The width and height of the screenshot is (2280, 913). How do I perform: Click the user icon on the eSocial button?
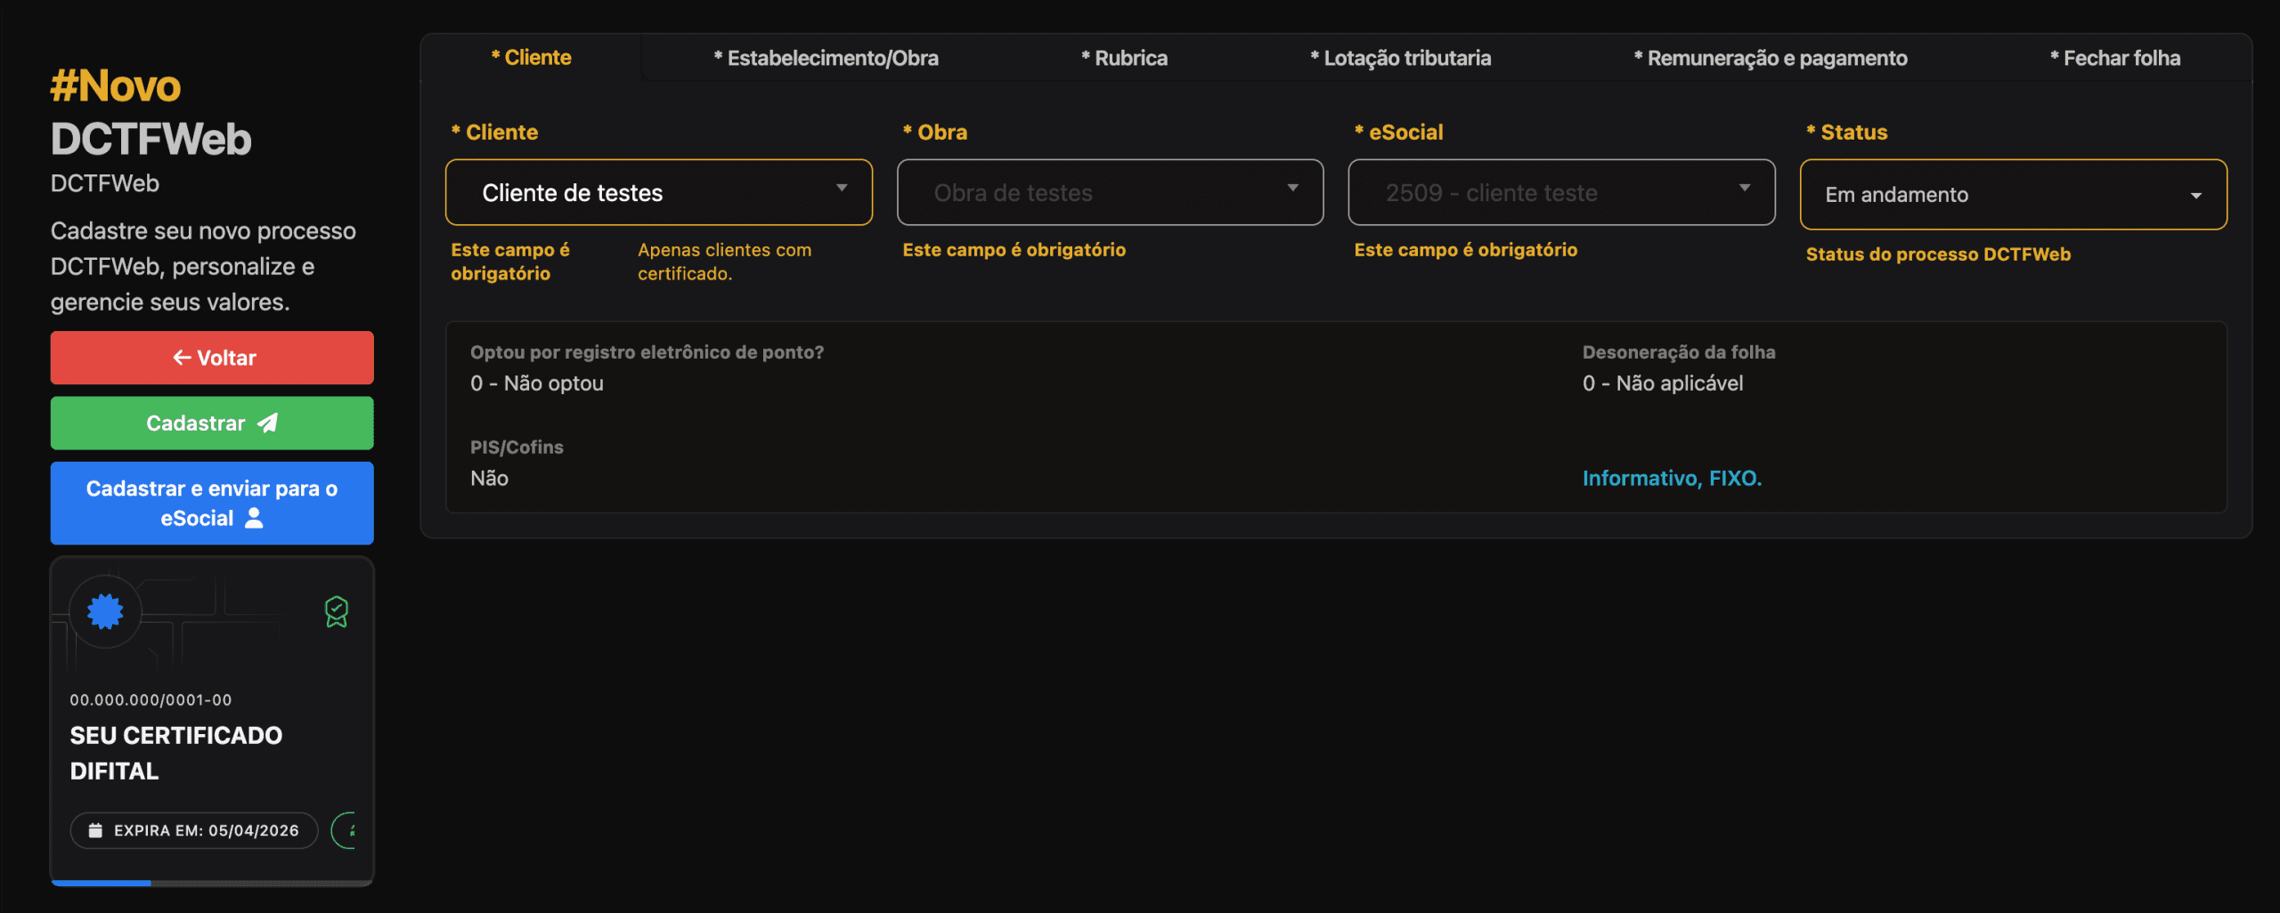pos(254,518)
